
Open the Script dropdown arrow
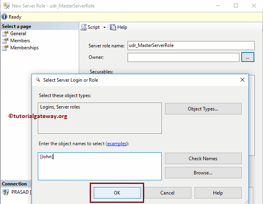click(x=104, y=28)
